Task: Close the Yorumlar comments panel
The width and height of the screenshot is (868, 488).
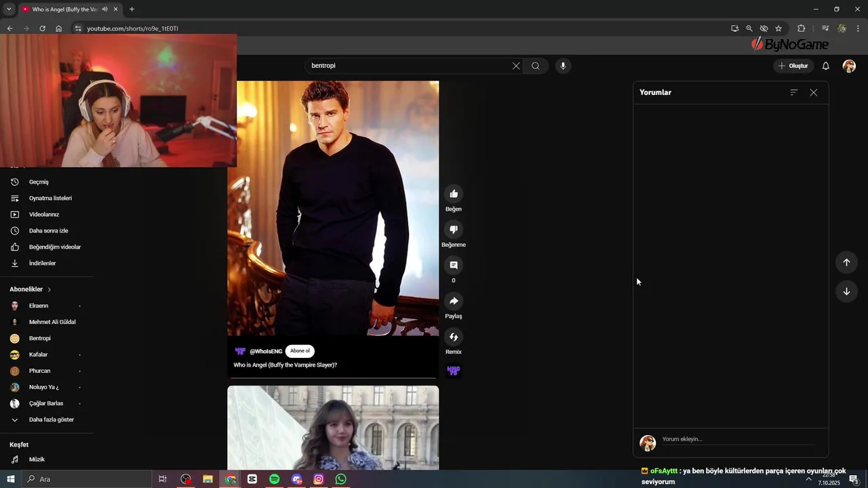Action: [814, 93]
